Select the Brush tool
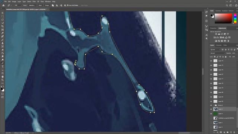This screenshot has height=134, width=238. point(3,40)
